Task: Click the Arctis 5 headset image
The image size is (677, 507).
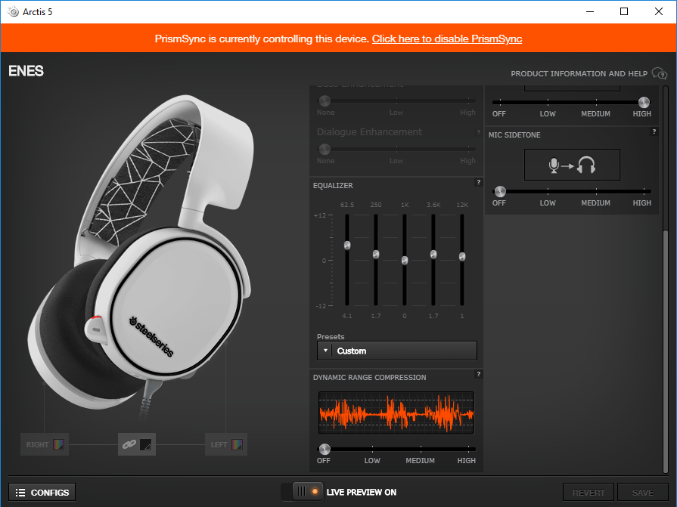Action: click(141, 255)
